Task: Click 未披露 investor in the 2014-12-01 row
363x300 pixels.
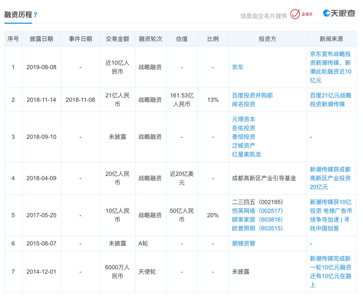Action: tap(241, 271)
